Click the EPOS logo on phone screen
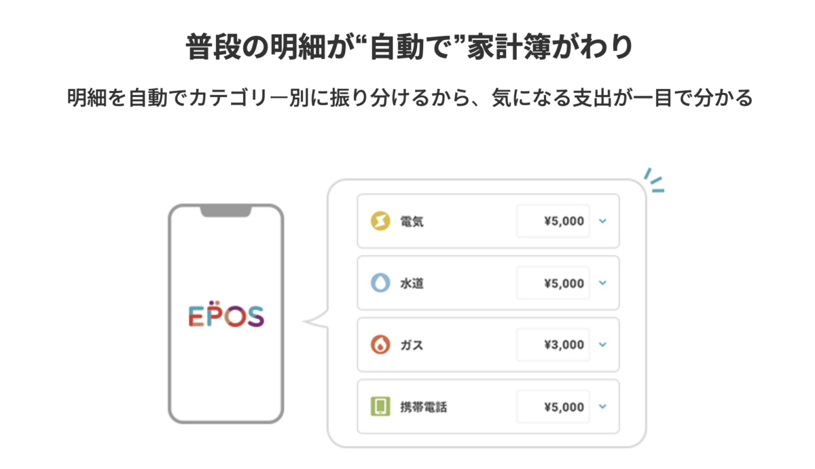Image resolution: width=815 pixels, height=469 pixels. tap(225, 314)
